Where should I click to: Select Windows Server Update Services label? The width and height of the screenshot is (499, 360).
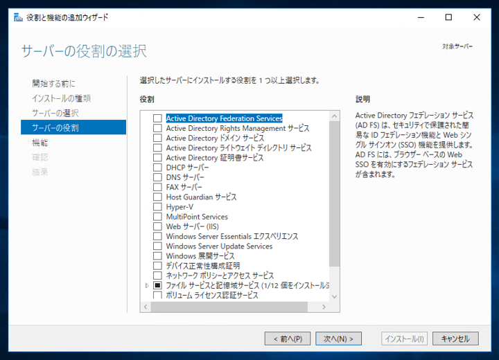(x=219, y=246)
